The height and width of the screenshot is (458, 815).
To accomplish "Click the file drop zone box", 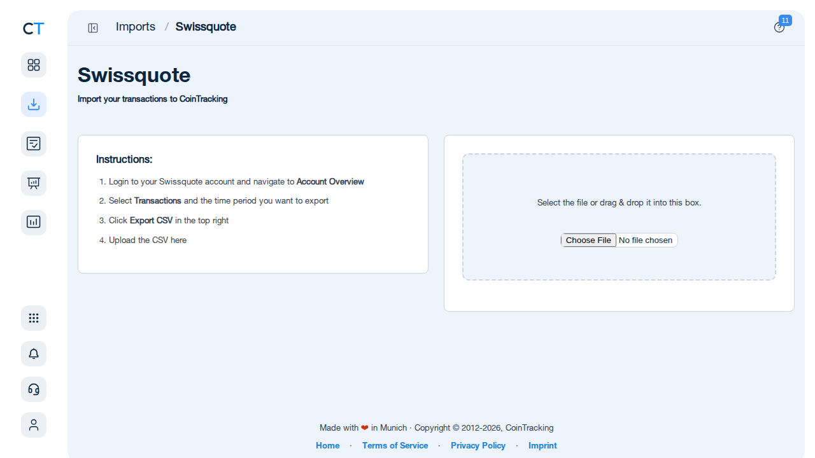I will pos(619,217).
